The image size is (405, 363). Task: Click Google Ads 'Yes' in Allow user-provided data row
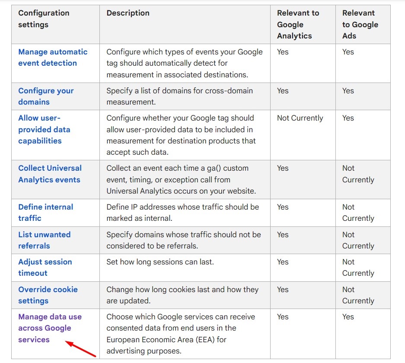[x=348, y=118]
